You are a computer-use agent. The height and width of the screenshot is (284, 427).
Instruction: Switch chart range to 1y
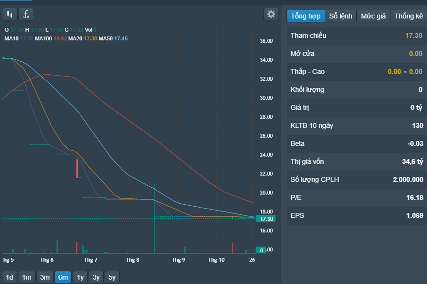[80, 277]
